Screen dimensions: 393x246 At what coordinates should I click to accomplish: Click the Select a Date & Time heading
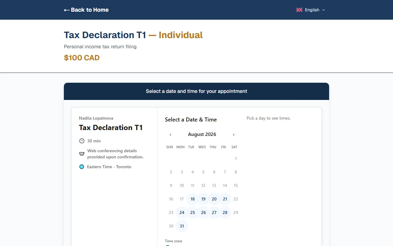pyautogui.click(x=191, y=120)
